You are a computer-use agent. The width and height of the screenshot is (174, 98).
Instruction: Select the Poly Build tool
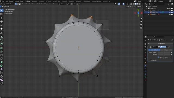(x=2, y=62)
